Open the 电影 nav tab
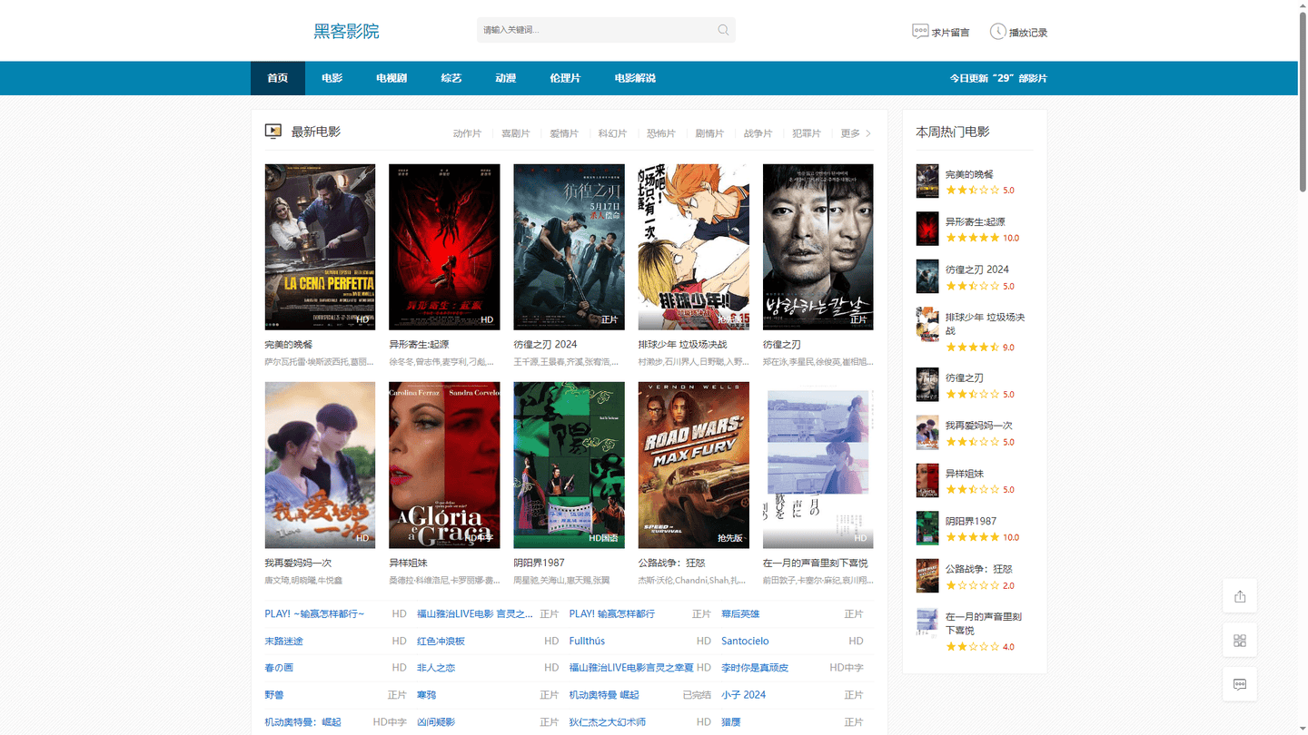The height and width of the screenshot is (735, 1308). click(x=332, y=78)
